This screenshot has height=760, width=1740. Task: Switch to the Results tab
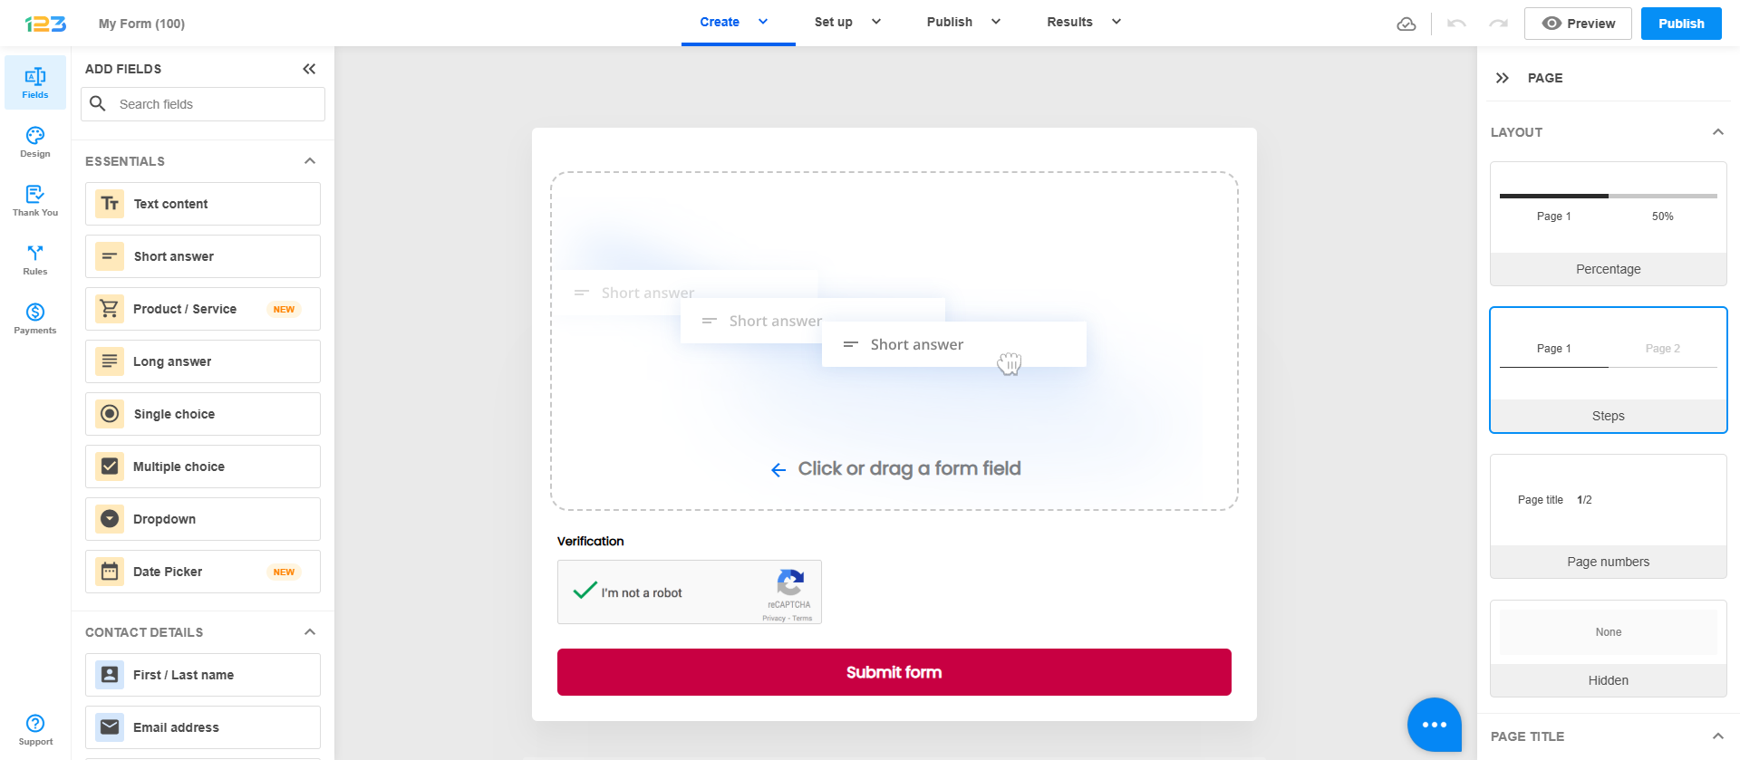[1083, 22]
